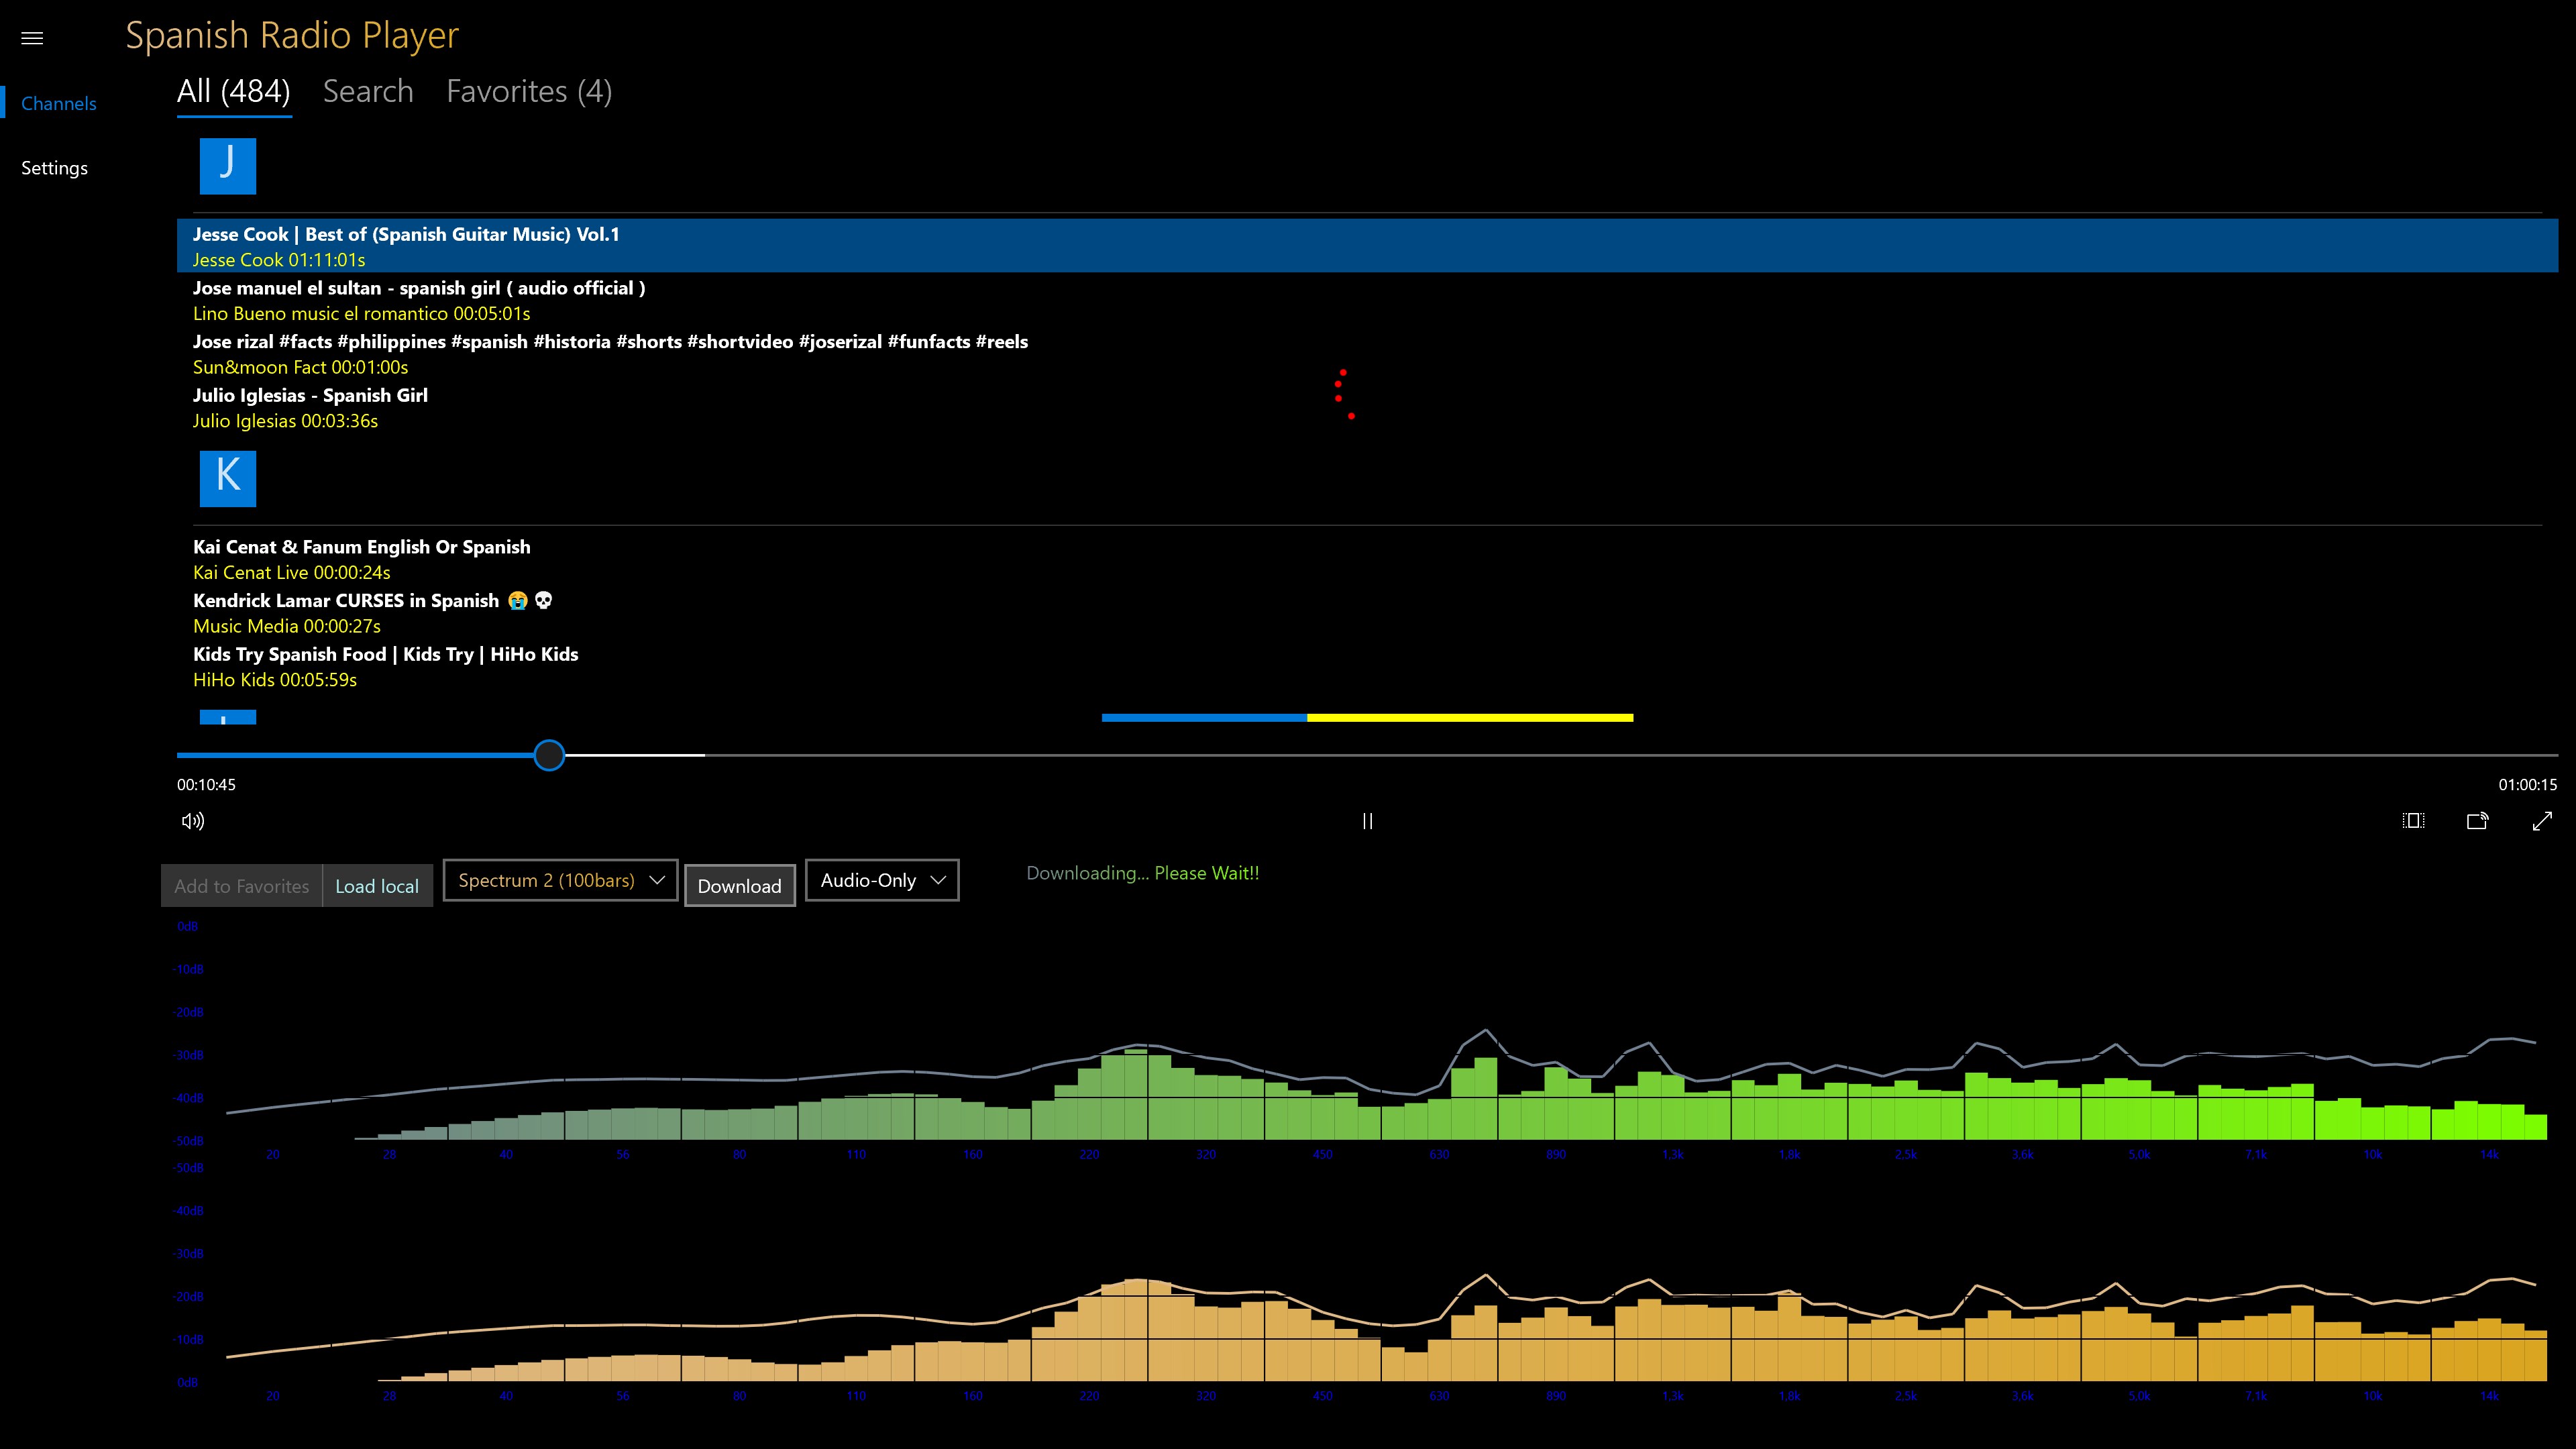Click the cast to device icon
Image resolution: width=2576 pixels, height=1449 pixels.
2477,821
